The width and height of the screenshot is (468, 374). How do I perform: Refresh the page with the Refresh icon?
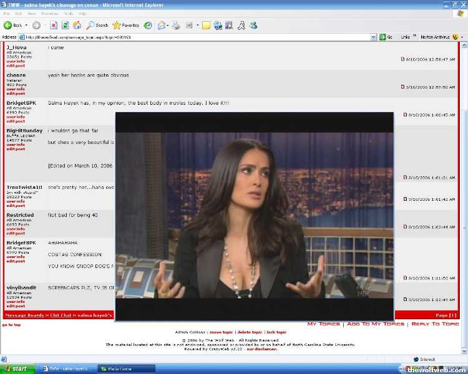click(x=65, y=26)
